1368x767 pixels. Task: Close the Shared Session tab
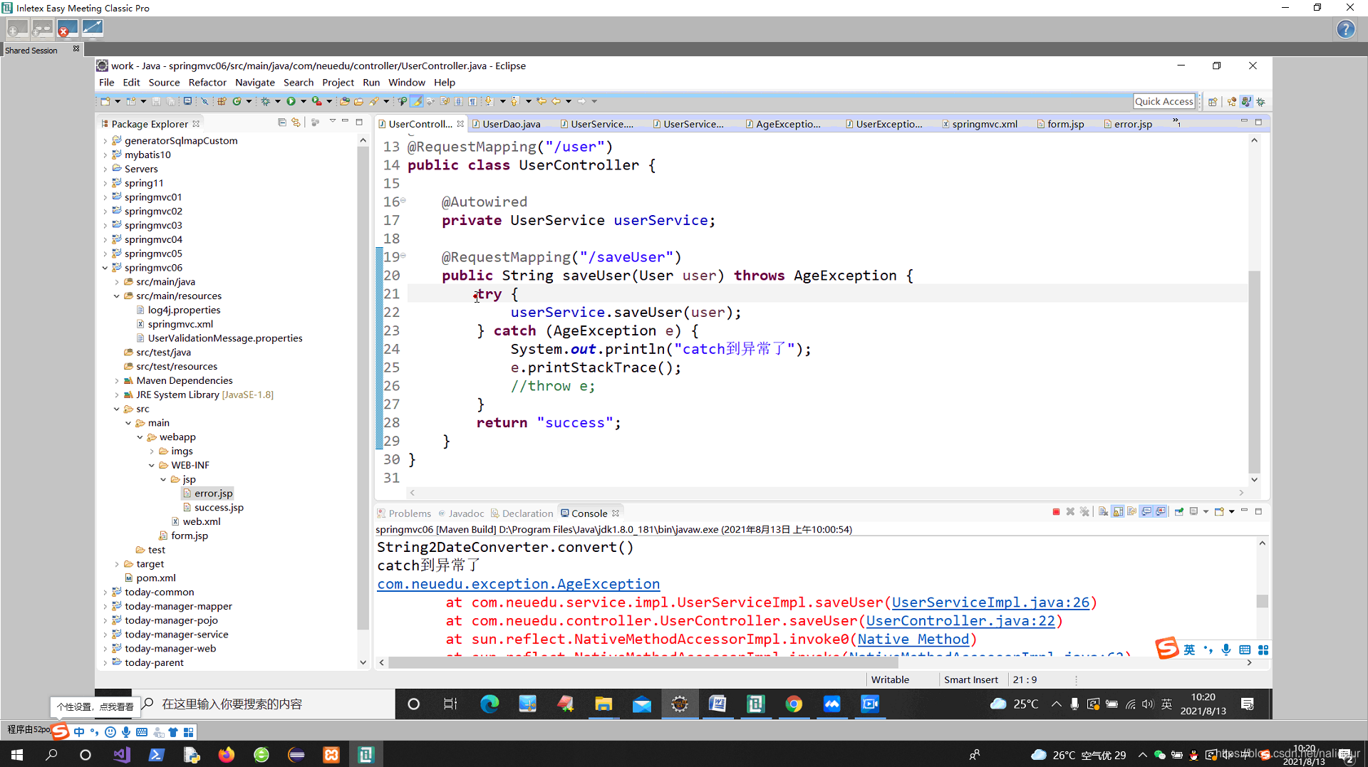tap(76, 49)
